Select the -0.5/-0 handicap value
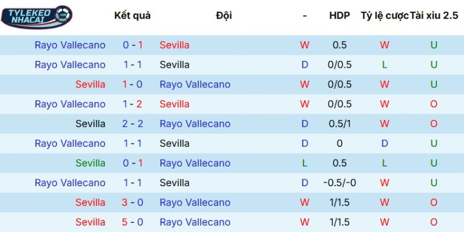The width and height of the screenshot is (464, 232). (x=339, y=183)
